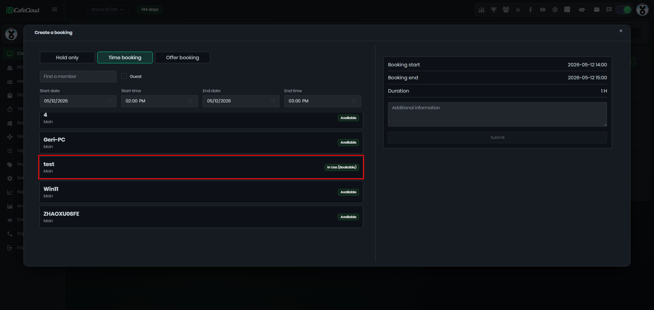Select computer 4 in the list
This screenshot has width=654, height=310.
[201, 120]
